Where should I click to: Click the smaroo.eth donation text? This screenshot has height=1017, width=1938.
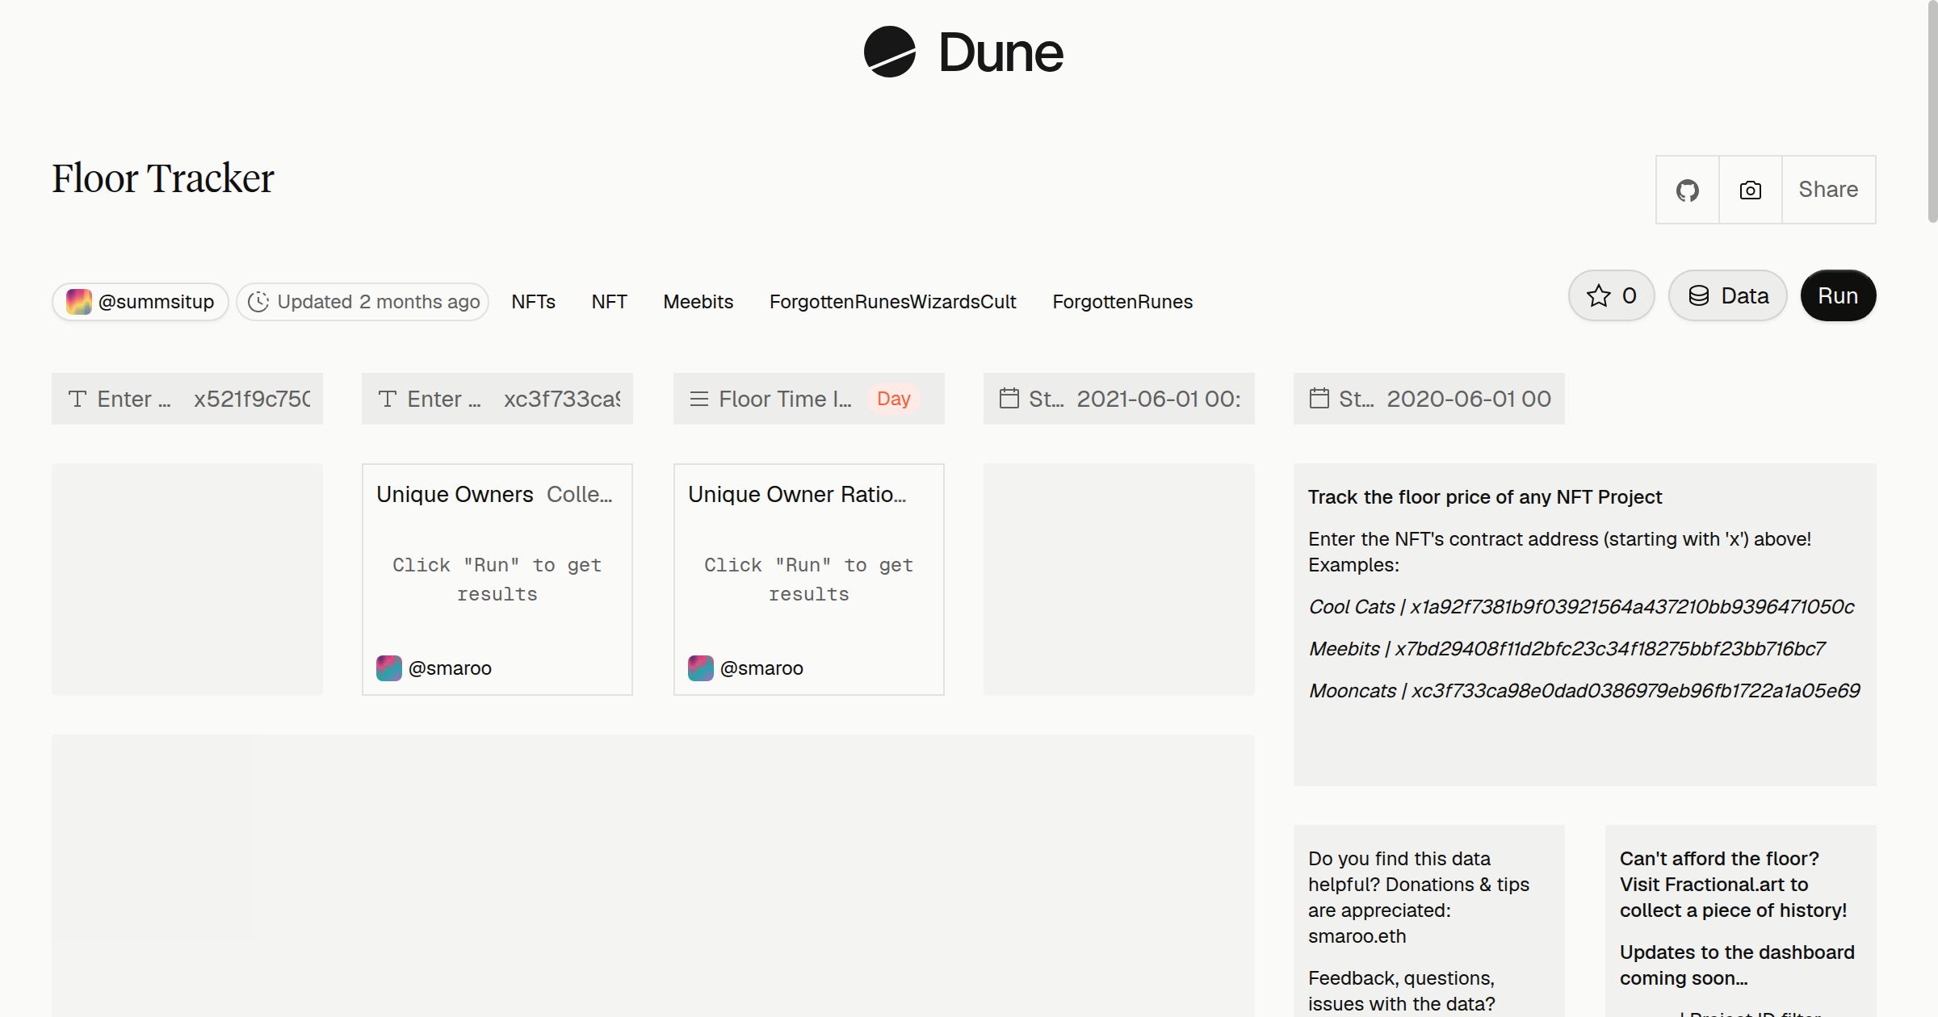tap(1357, 936)
